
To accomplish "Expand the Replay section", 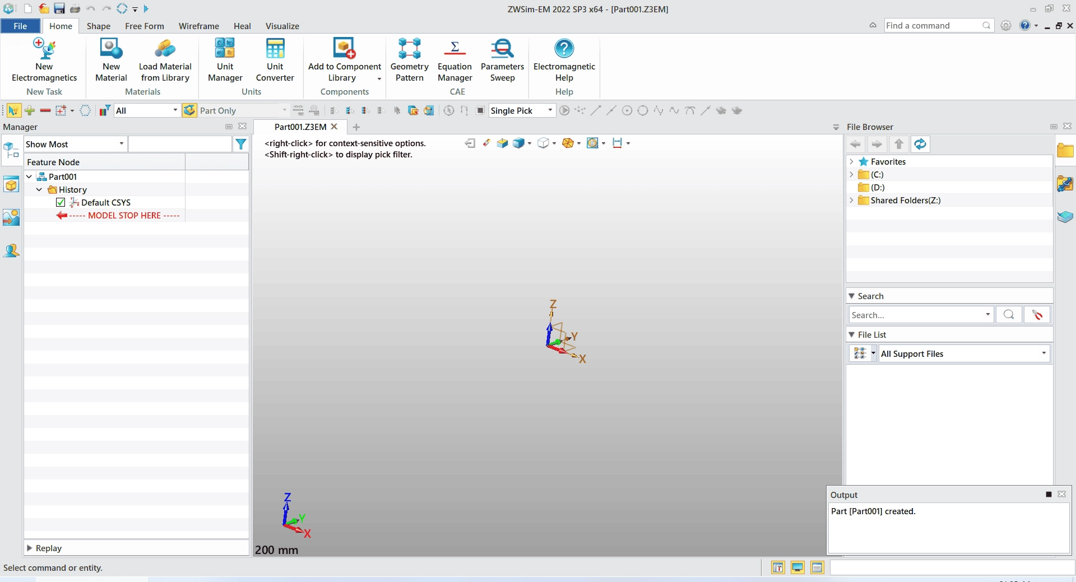I will point(30,548).
